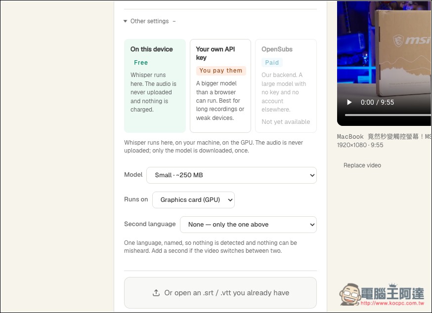Screen dimensions: 432x313
Task: Click the video progress bar
Action: coord(389,115)
